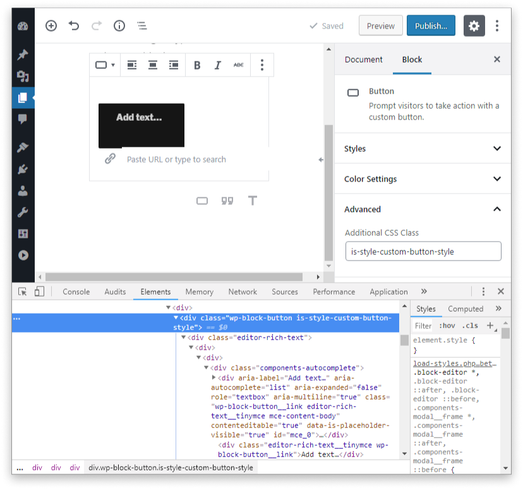
Task: Click the Add block plus icon
Action: pos(51,26)
